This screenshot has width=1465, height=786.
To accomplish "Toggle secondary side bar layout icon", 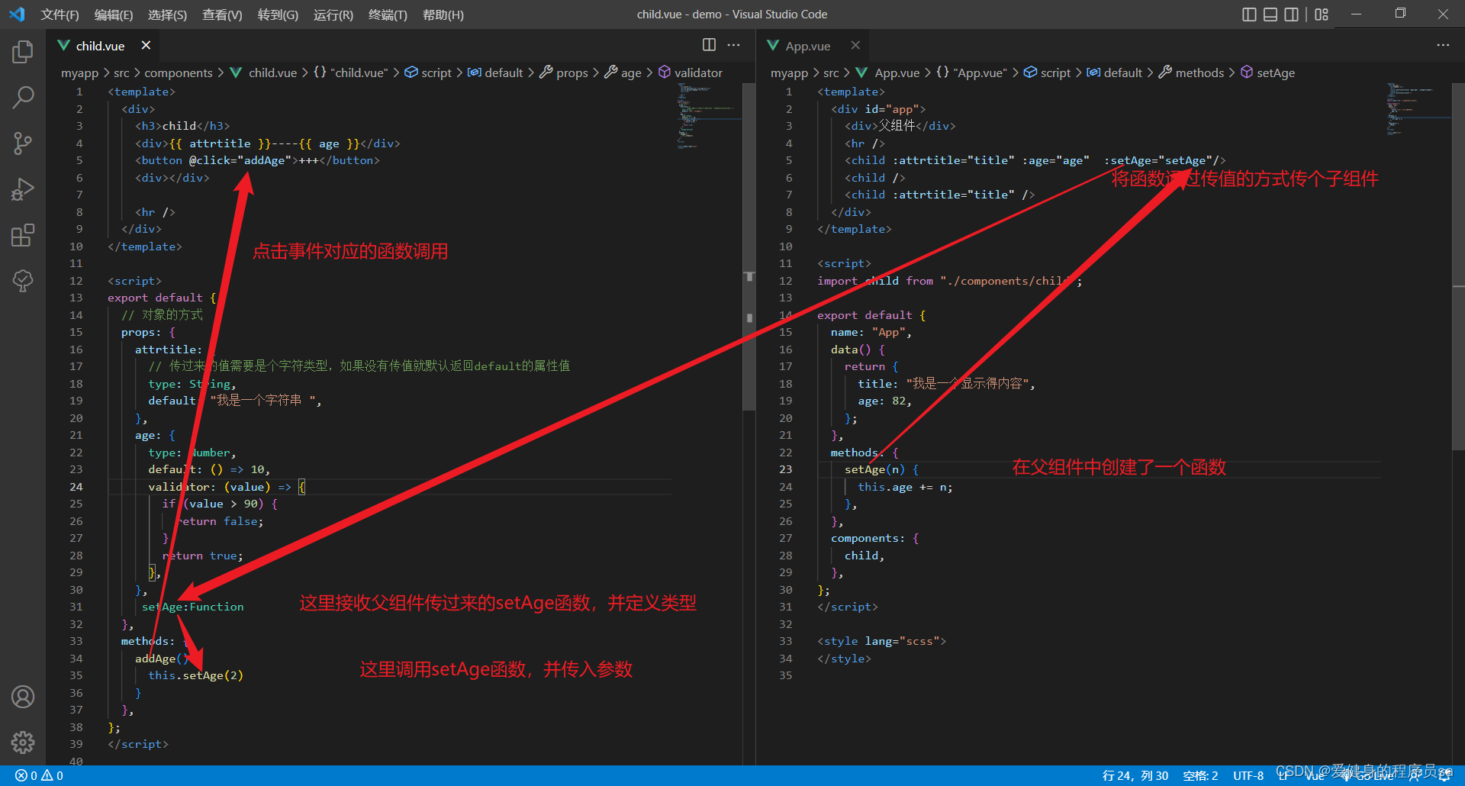I will [1291, 14].
